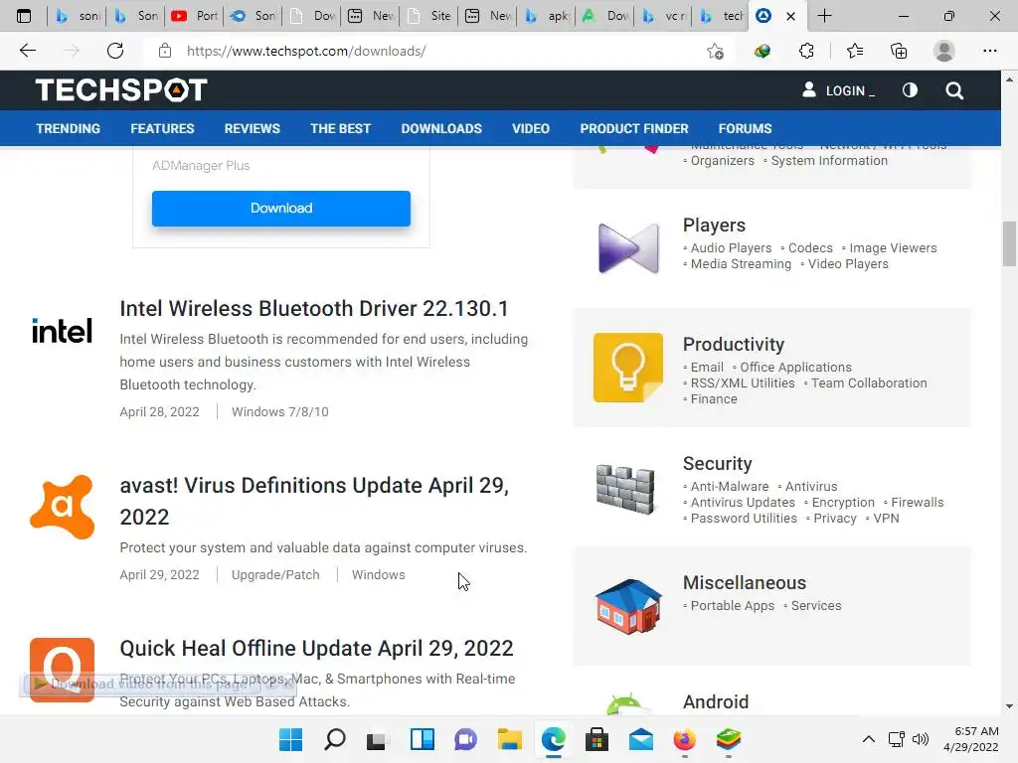Open Antivirus Updates subcategory
The width and height of the screenshot is (1018, 763).
coord(743,503)
